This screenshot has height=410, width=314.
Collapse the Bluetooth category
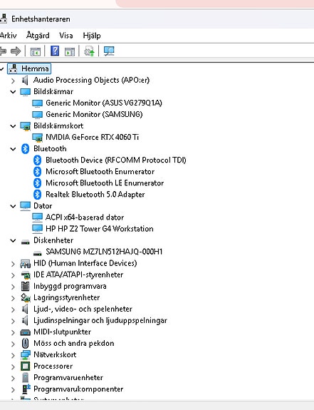pyautogui.click(x=13, y=149)
